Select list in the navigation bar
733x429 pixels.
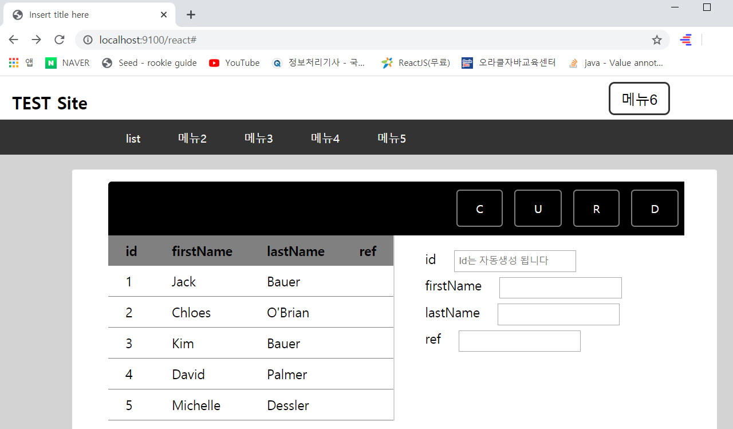tap(133, 138)
